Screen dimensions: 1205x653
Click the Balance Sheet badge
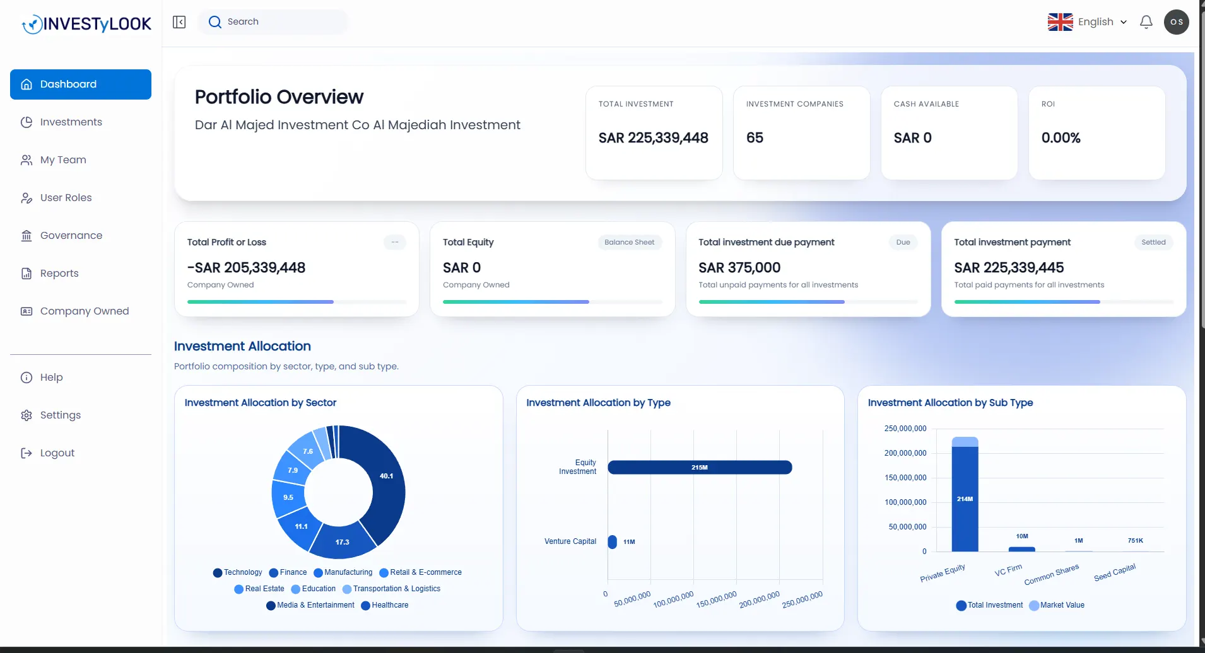click(629, 242)
